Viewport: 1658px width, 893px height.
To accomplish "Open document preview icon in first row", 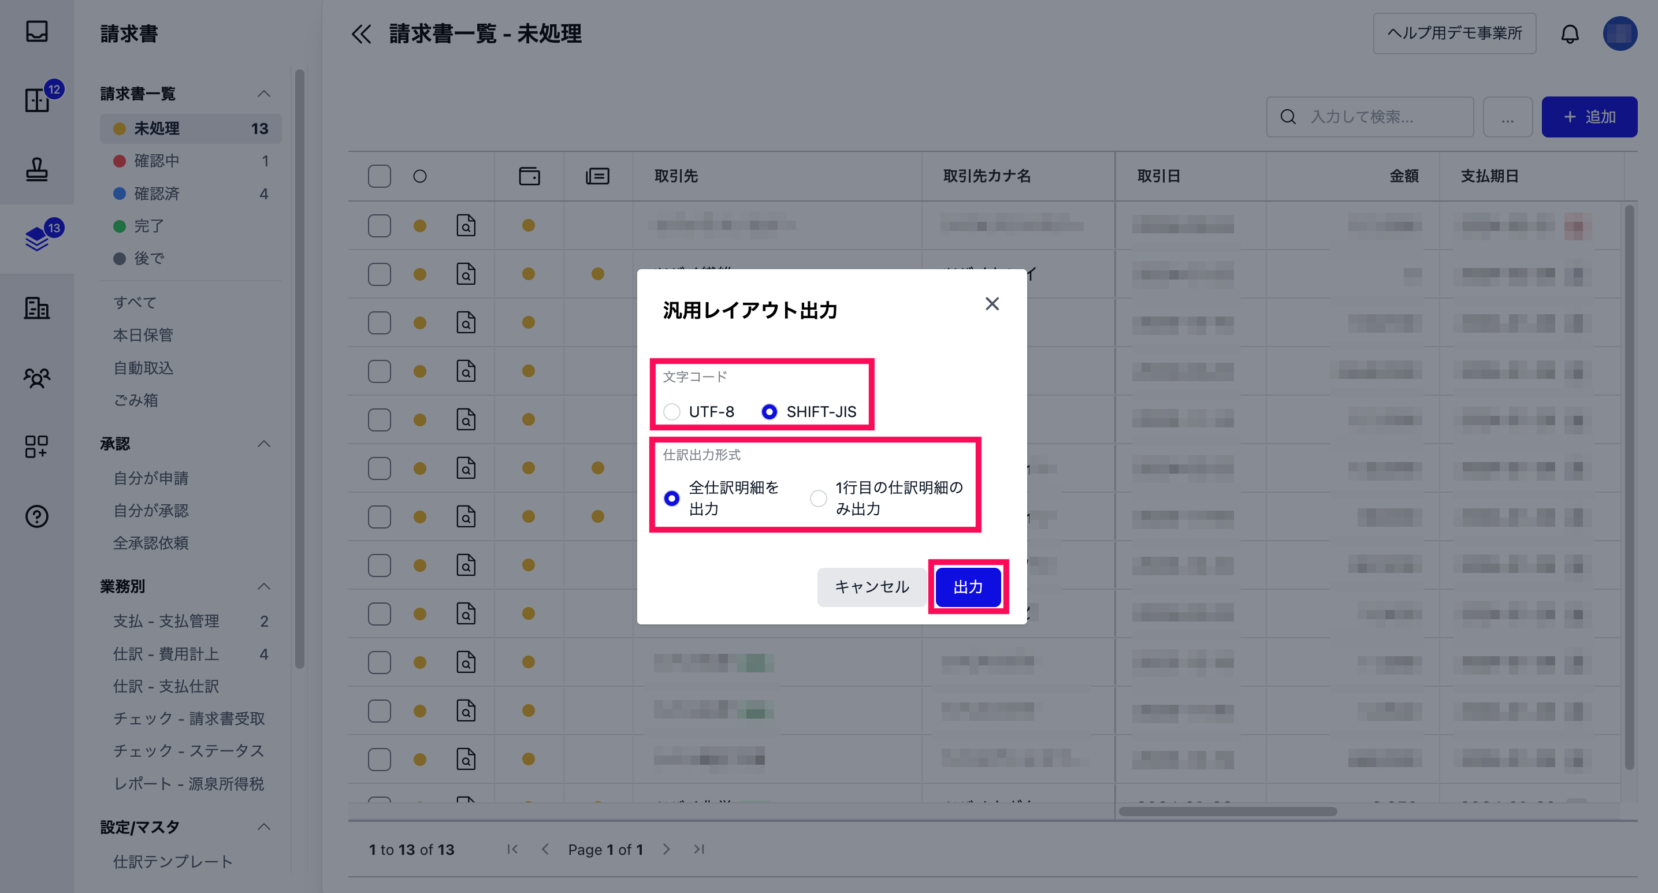I will pyautogui.click(x=466, y=225).
